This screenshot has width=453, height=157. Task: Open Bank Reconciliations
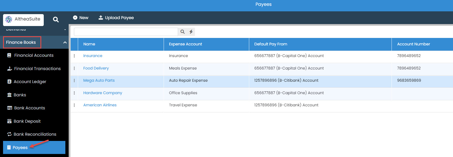pyautogui.click(x=35, y=134)
